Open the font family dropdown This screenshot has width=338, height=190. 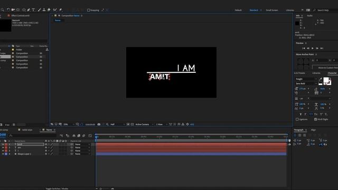(306, 79)
